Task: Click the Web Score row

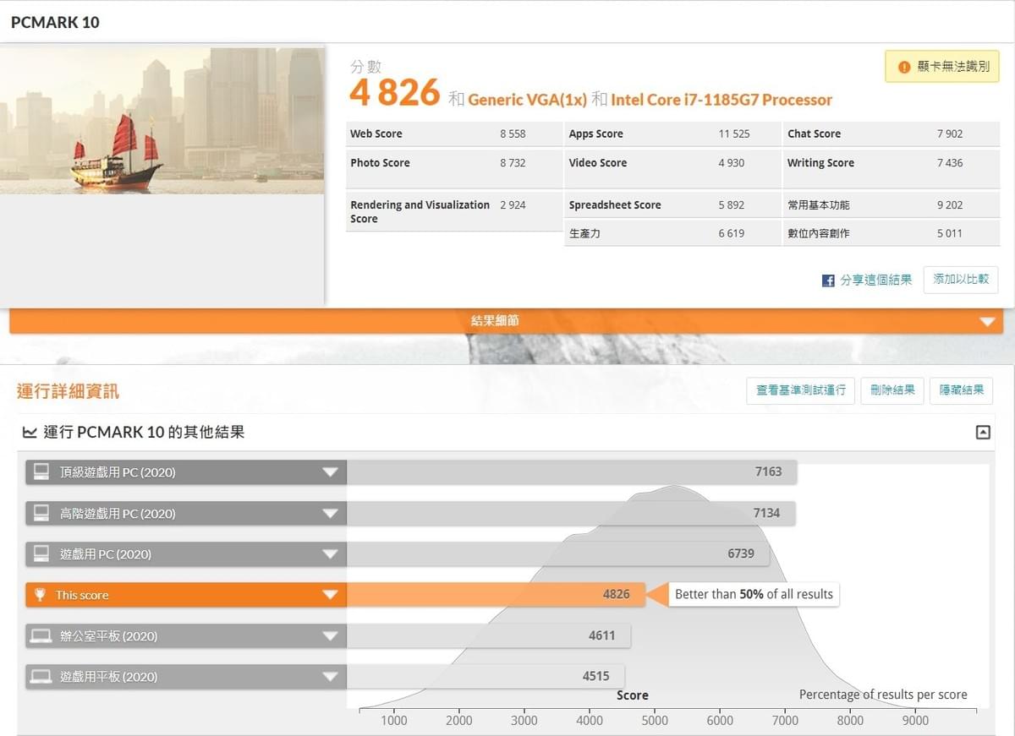Action: click(454, 134)
